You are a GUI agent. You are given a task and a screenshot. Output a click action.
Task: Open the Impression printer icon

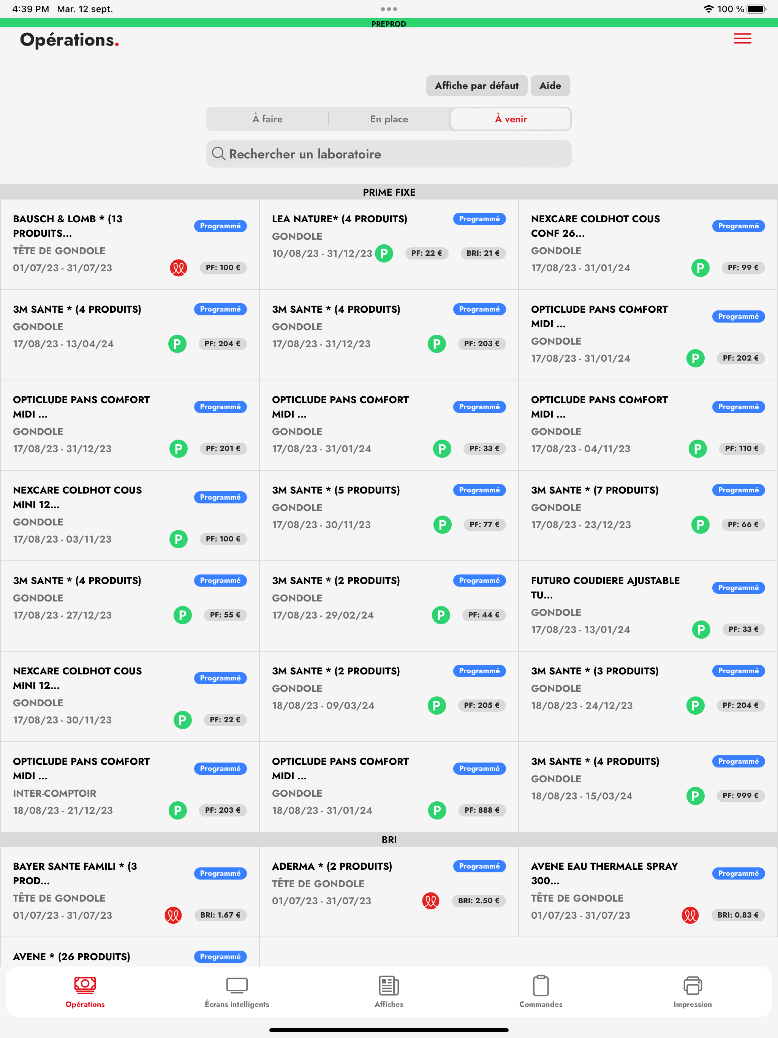pyautogui.click(x=693, y=986)
